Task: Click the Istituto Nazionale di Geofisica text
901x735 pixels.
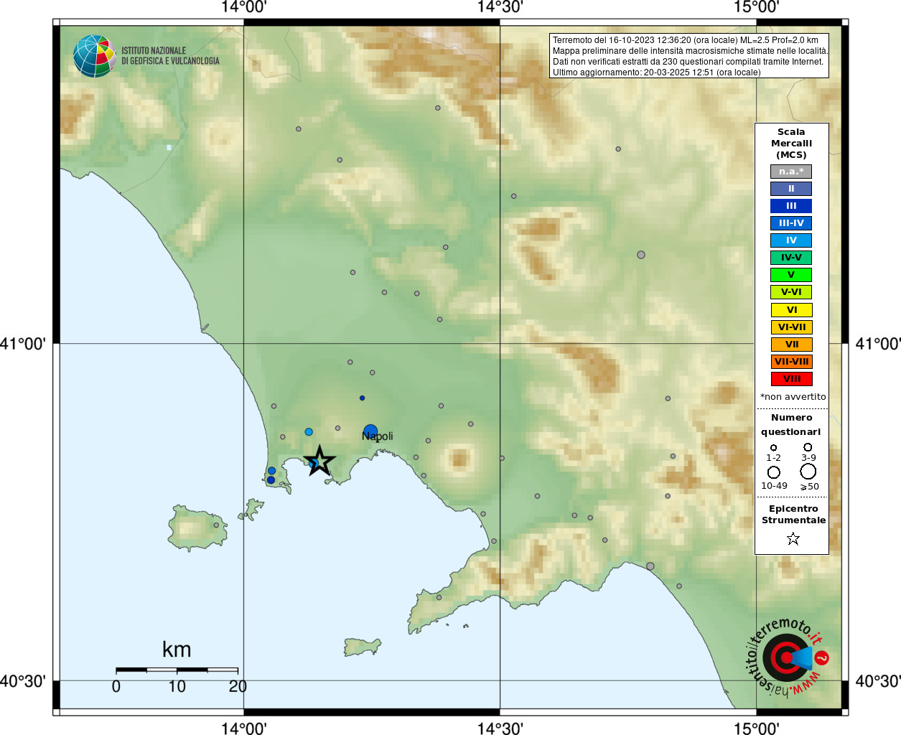Action: coord(170,56)
